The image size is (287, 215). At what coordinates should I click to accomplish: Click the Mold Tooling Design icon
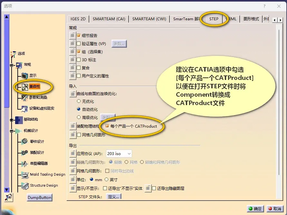pyautogui.click(x=25, y=175)
